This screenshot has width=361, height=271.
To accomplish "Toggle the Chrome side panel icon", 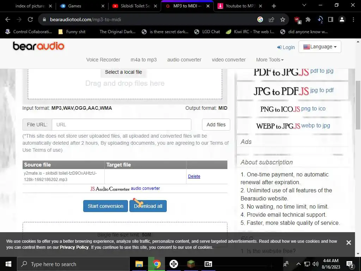I will (331, 20).
